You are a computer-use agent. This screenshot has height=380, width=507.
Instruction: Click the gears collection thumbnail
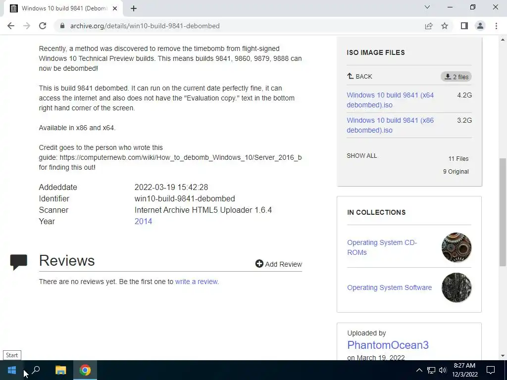(x=456, y=247)
